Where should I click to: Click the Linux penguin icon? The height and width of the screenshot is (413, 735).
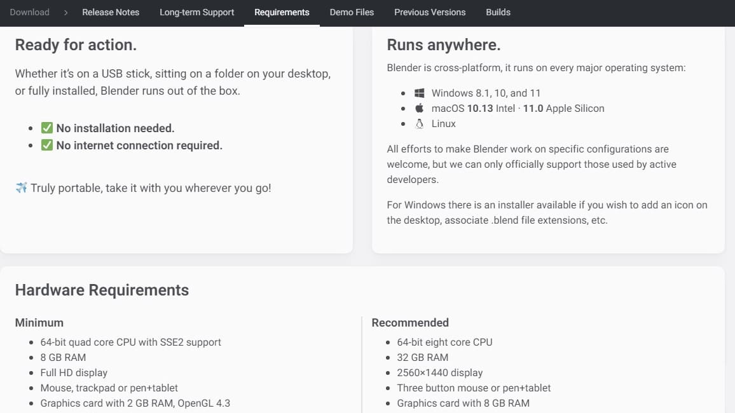[419, 124]
